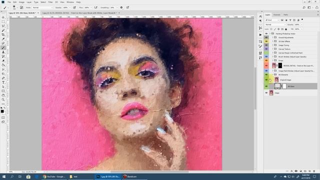Screen dimensions: 320x180
Task: Open the Window menu
Action: click(x=70, y=2)
